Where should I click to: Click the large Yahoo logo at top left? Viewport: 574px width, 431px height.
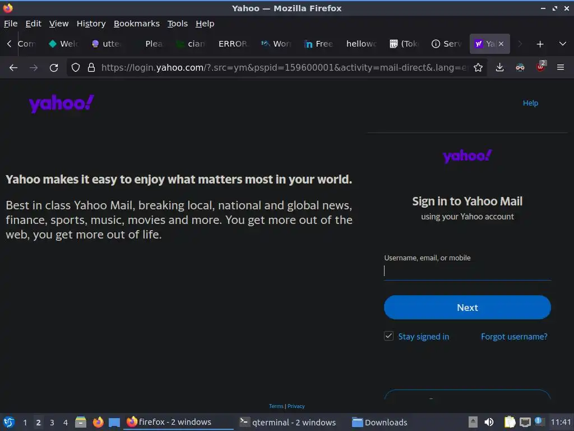(x=62, y=104)
